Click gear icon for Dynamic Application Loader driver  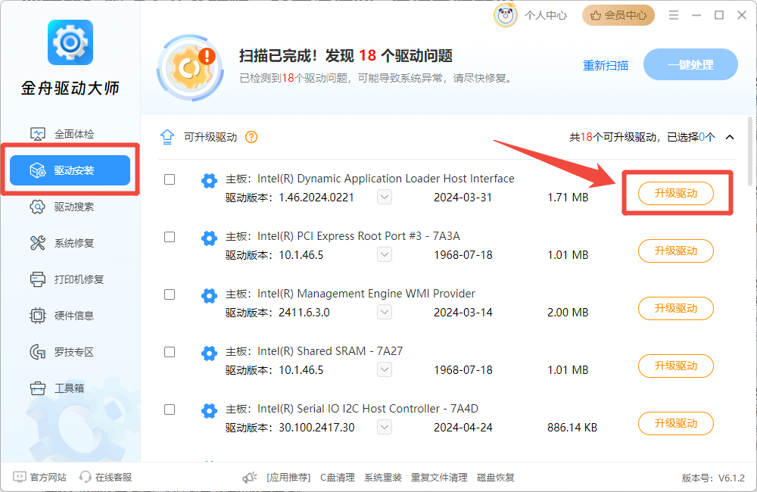point(209,181)
